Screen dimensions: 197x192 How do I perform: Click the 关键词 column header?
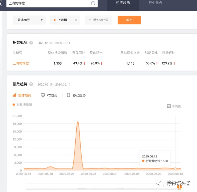pos(18,53)
